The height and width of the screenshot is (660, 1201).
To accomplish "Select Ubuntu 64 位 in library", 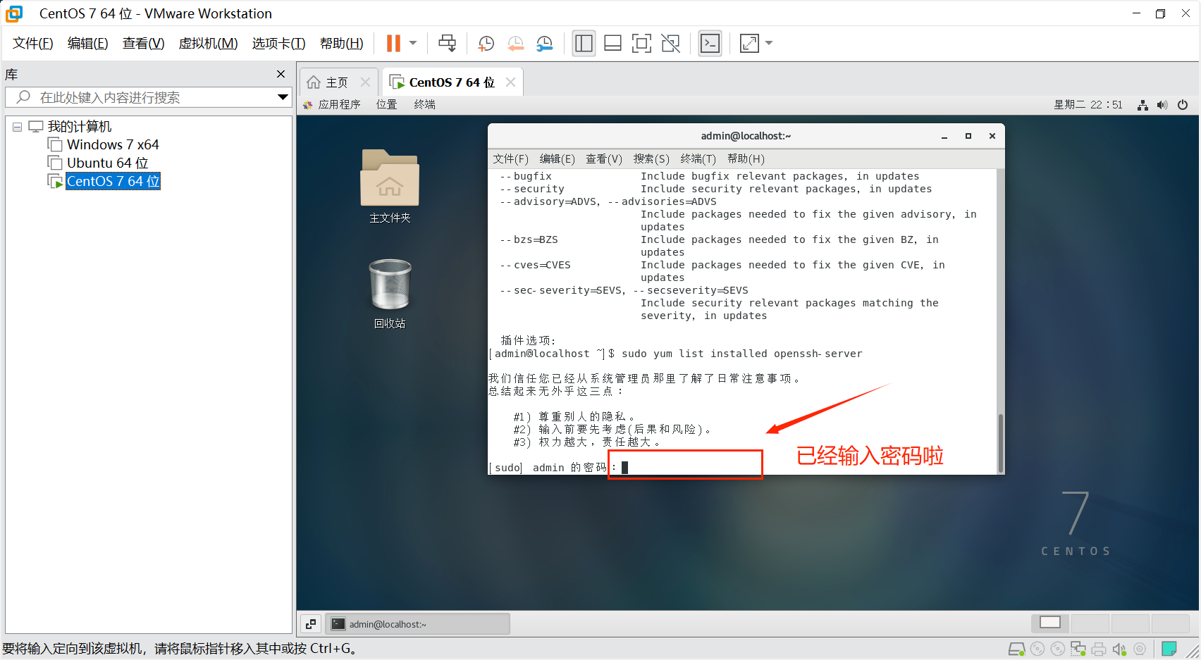I will [107, 163].
